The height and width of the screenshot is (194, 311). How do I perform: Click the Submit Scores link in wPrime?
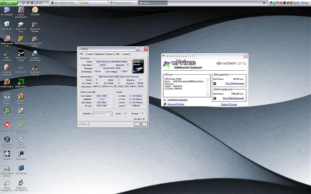pyautogui.click(x=229, y=104)
